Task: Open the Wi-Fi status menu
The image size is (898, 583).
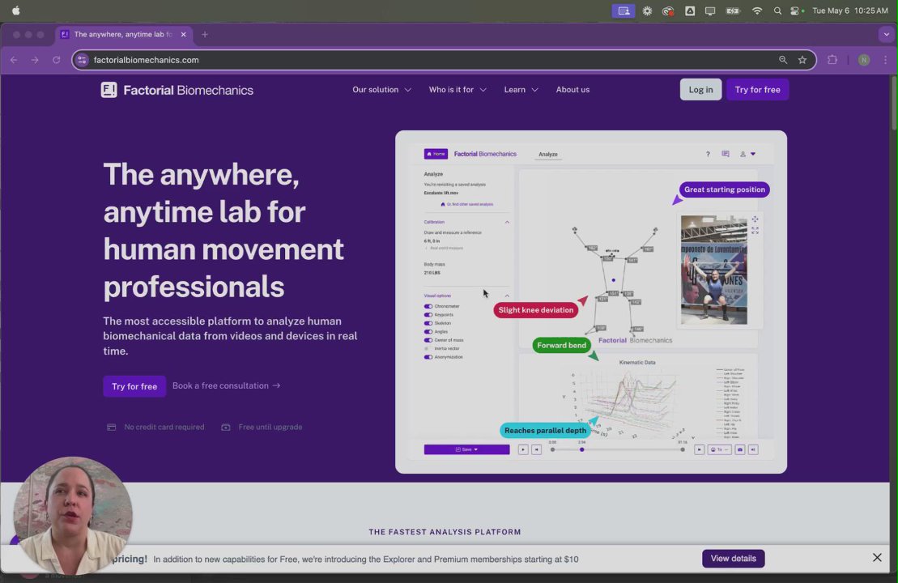Action: pos(756,11)
